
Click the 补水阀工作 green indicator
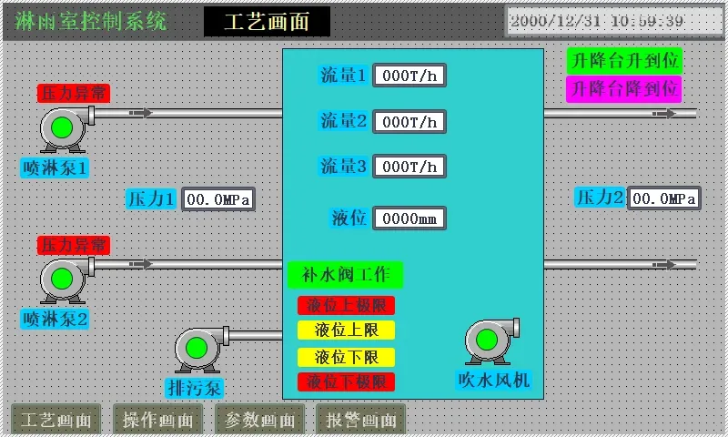[x=346, y=274]
